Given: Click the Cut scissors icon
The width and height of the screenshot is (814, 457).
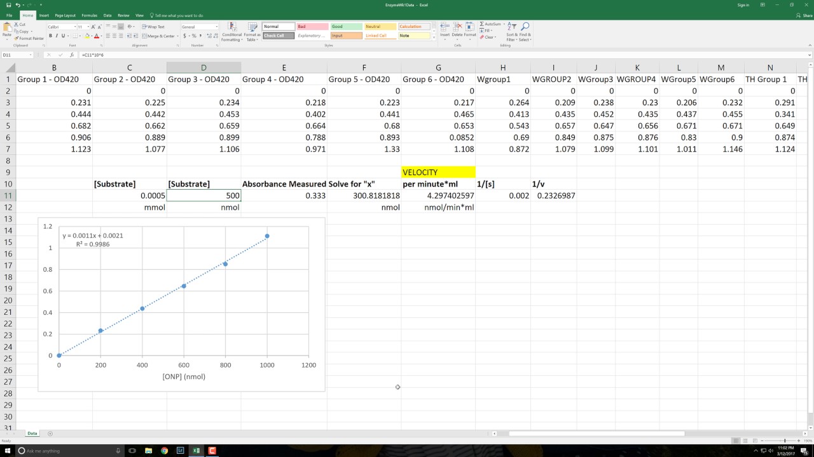Looking at the screenshot, I should [x=16, y=25].
